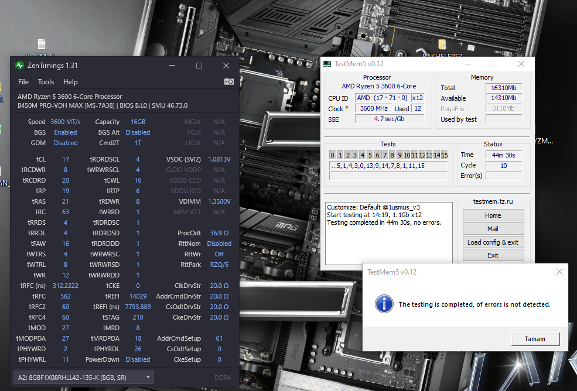Click the PageFile value 3118Mb
Viewport: 577px width, 391px height.
[x=503, y=108]
